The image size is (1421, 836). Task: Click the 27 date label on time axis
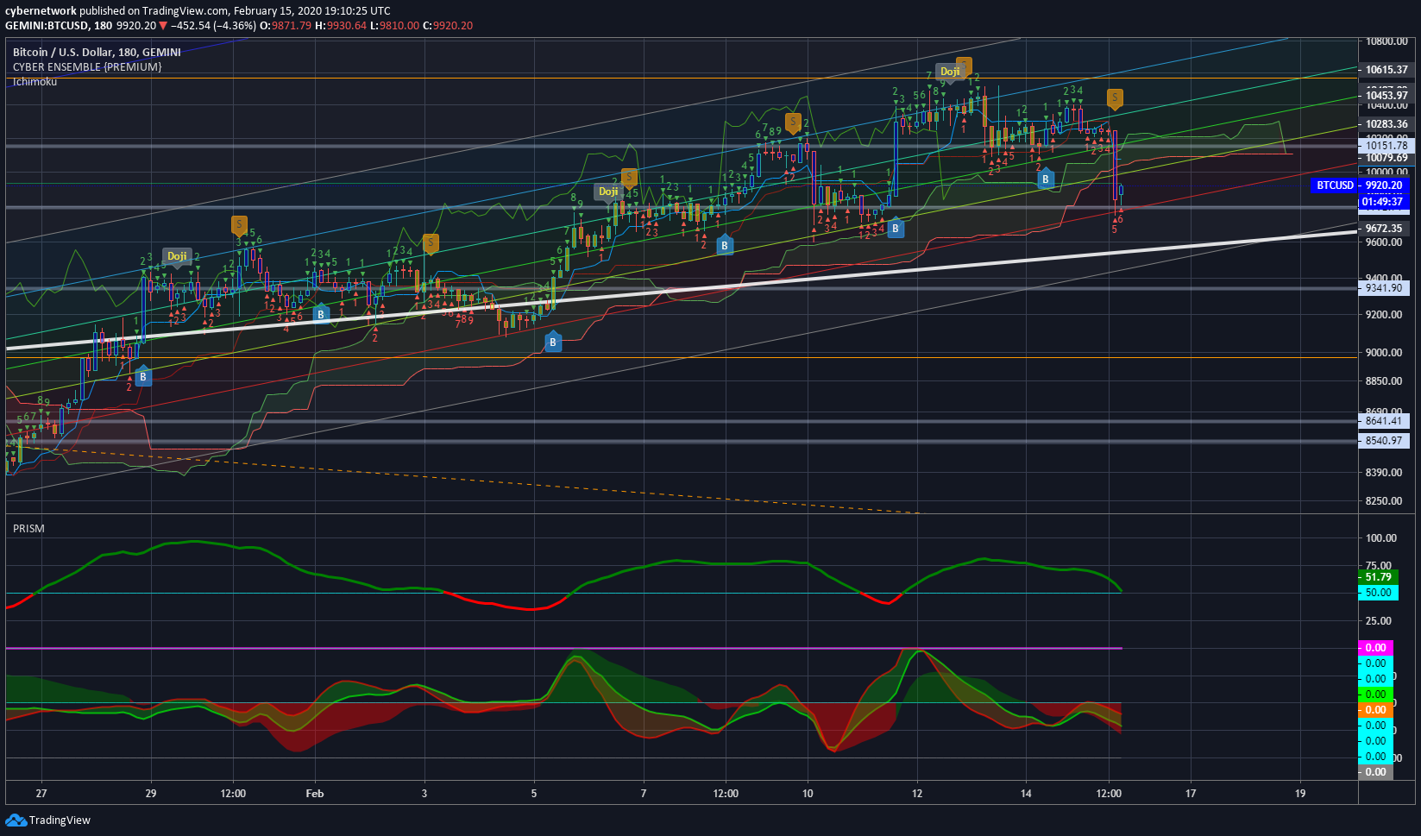tap(41, 794)
